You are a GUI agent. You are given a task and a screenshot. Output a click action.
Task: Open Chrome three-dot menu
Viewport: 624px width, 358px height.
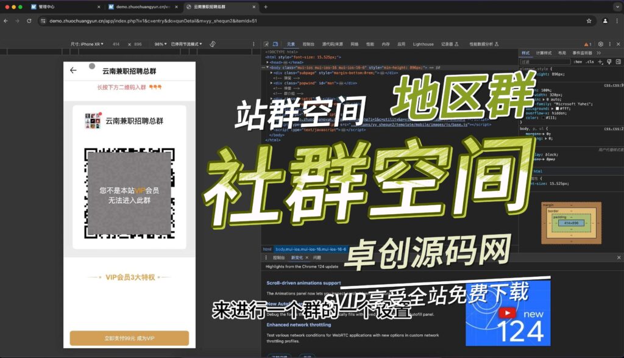[x=617, y=21]
